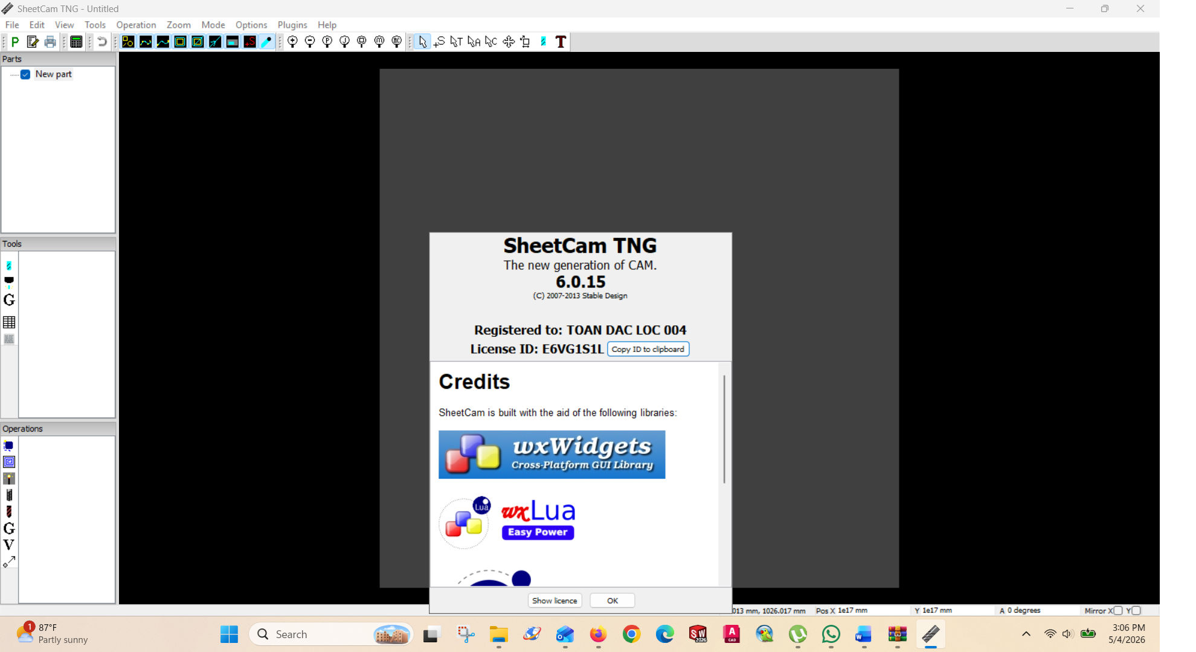Viewport: 1196px width, 652px height.
Task: Select the New part tree item
Action: [53, 74]
